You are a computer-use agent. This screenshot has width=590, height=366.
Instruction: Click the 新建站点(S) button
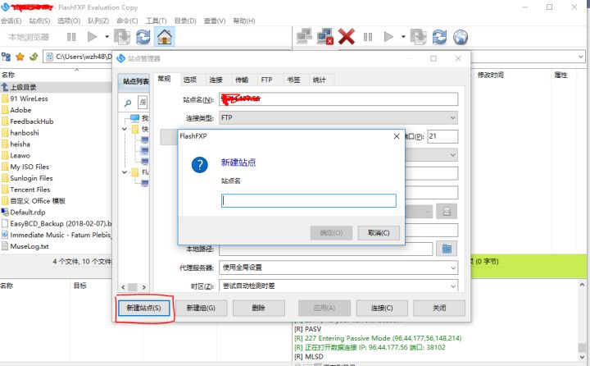coord(144,308)
